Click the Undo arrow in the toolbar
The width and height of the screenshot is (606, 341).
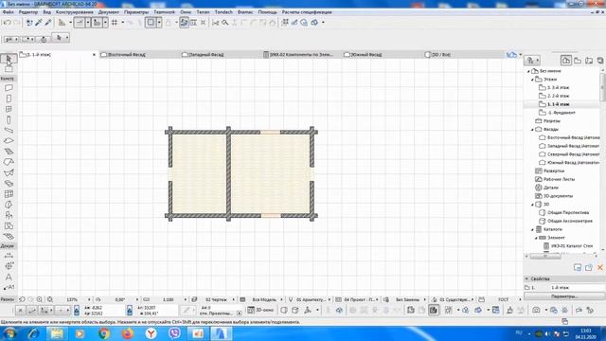[7, 23]
